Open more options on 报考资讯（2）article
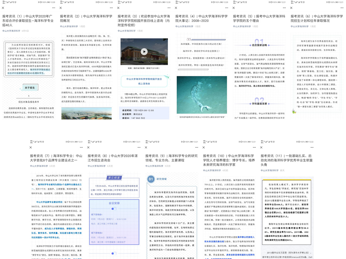 (x=111, y=8)
